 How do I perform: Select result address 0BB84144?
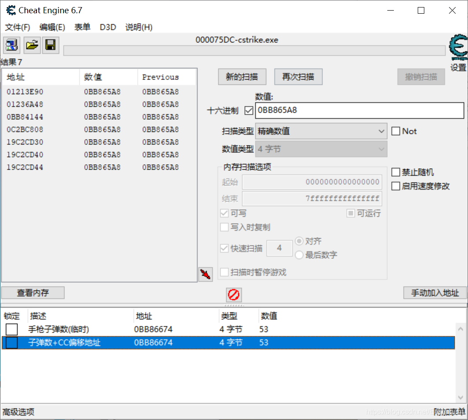coord(25,117)
